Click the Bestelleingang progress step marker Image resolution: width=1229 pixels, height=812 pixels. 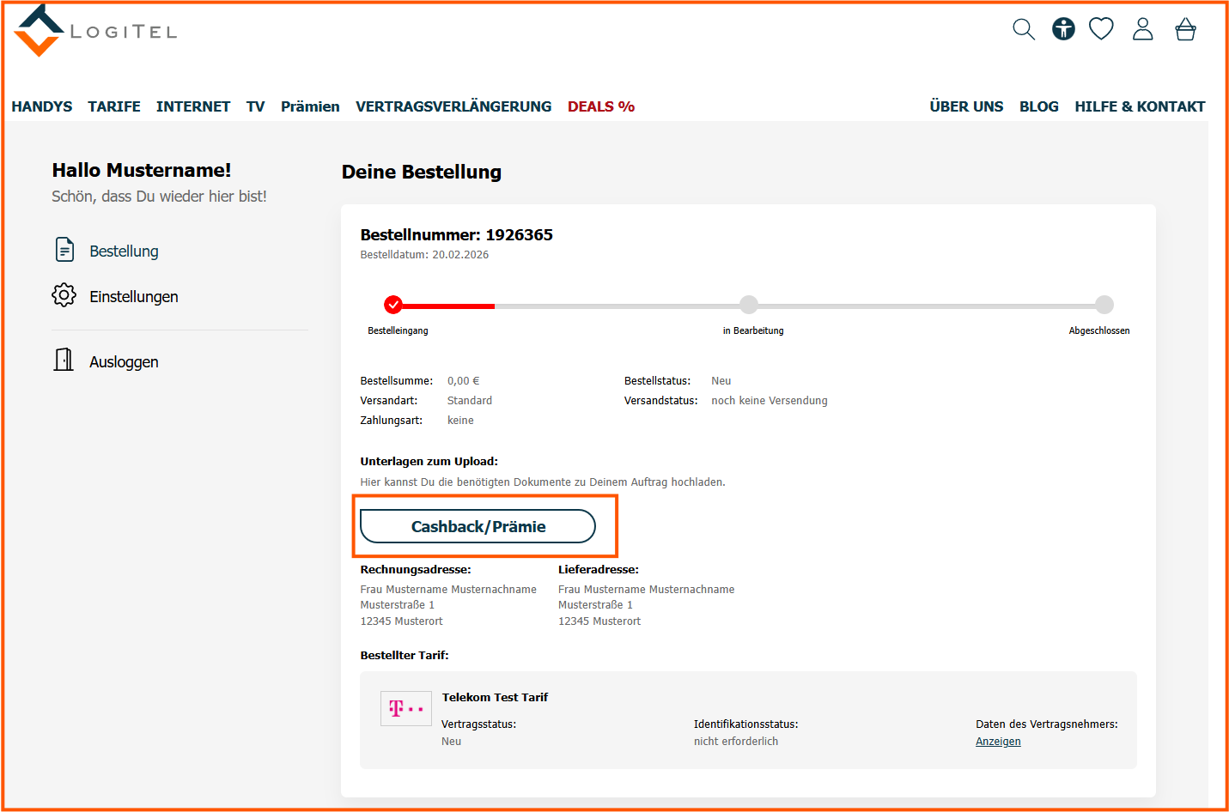coord(393,305)
